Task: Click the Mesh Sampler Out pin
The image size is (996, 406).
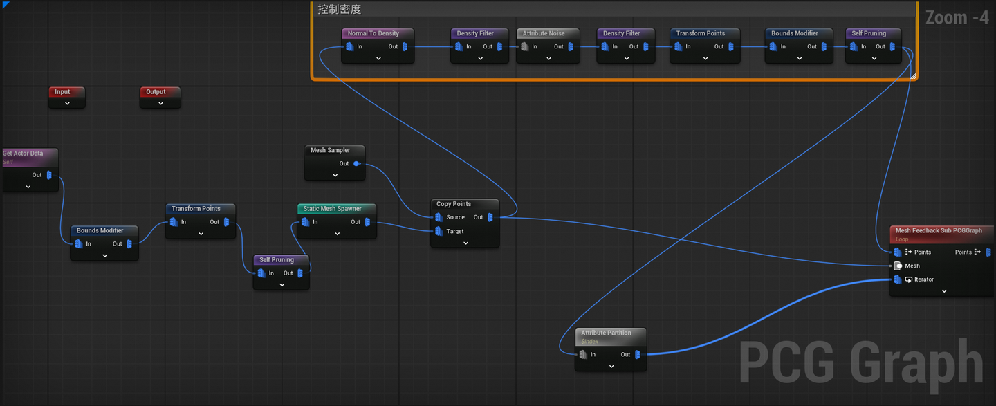Action: point(357,164)
